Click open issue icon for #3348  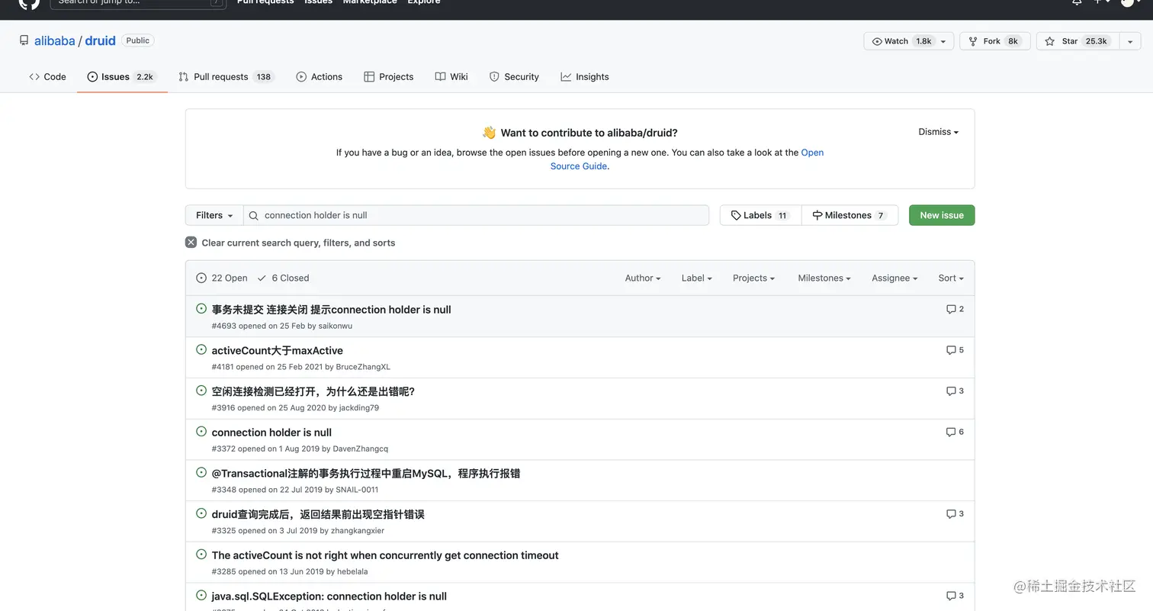click(x=201, y=473)
